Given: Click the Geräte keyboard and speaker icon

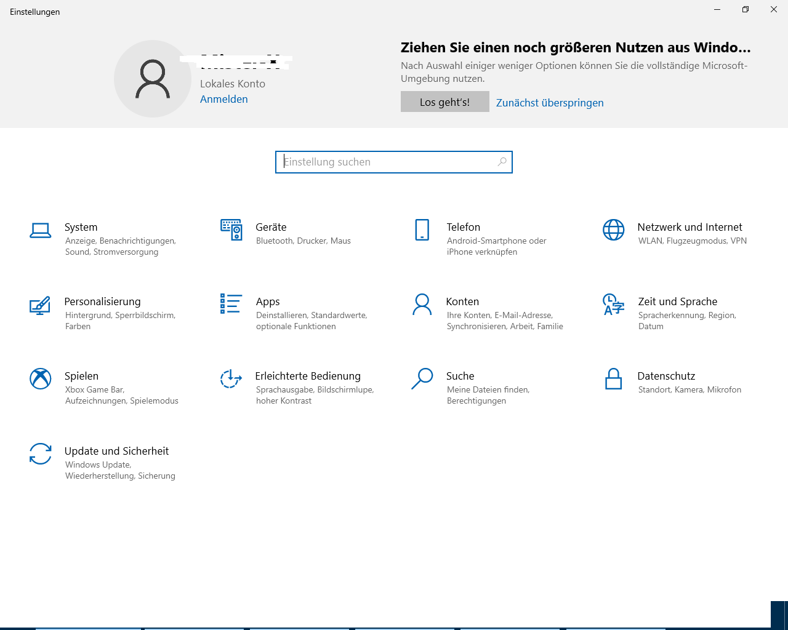Looking at the screenshot, I should (x=231, y=229).
